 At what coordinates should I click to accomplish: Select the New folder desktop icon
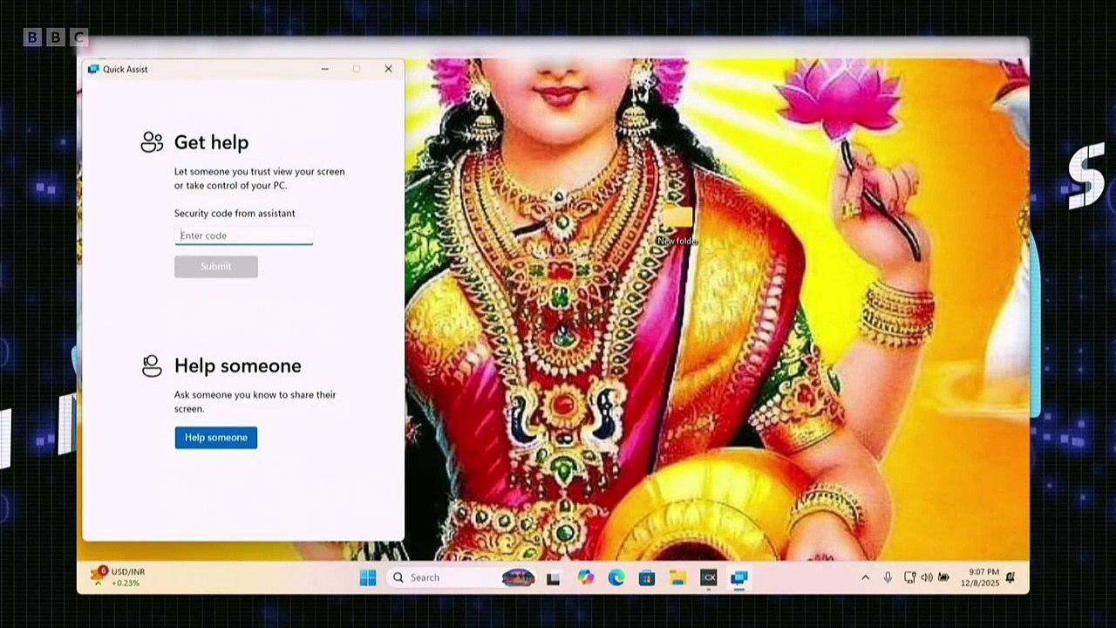[677, 225]
